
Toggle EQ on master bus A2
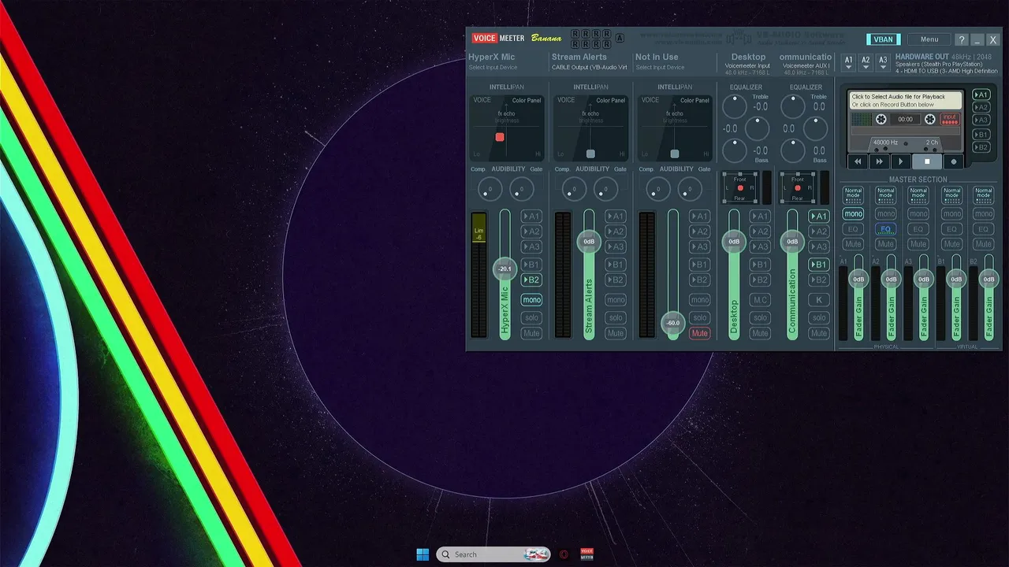tap(886, 229)
